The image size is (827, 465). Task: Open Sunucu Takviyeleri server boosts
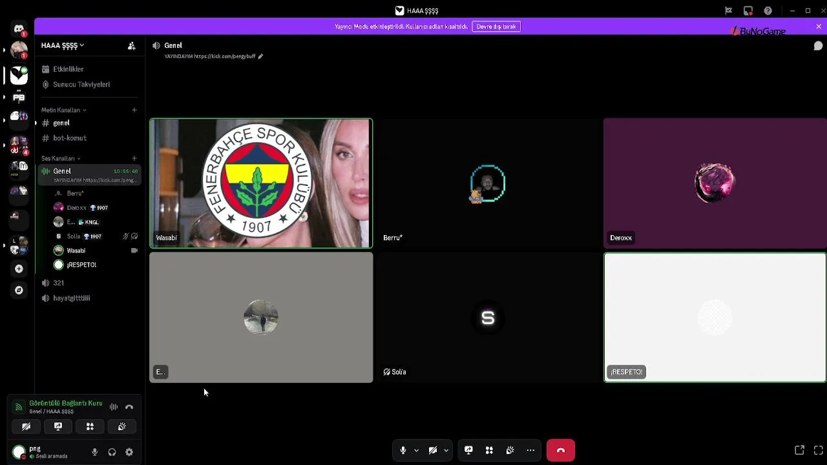pyautogui.click(x=89, y=85)
